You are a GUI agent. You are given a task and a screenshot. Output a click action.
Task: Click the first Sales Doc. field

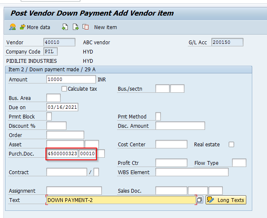click(171, 191)
